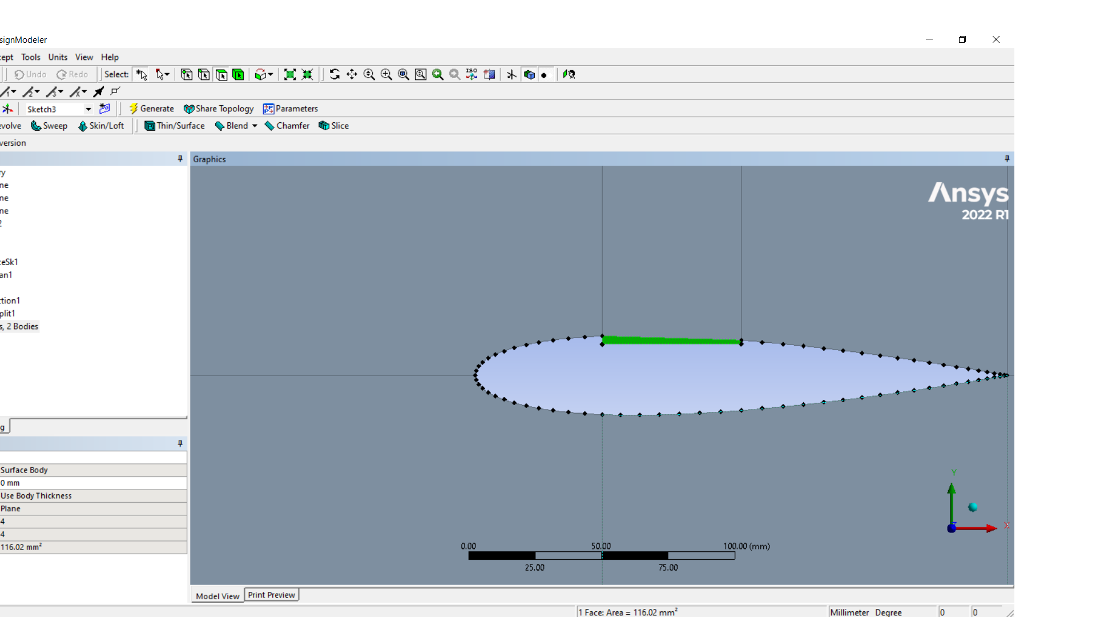1096x617 pixels.
Task: Activate the Magnifier Window tool
Action: click(x=421, y=74)
